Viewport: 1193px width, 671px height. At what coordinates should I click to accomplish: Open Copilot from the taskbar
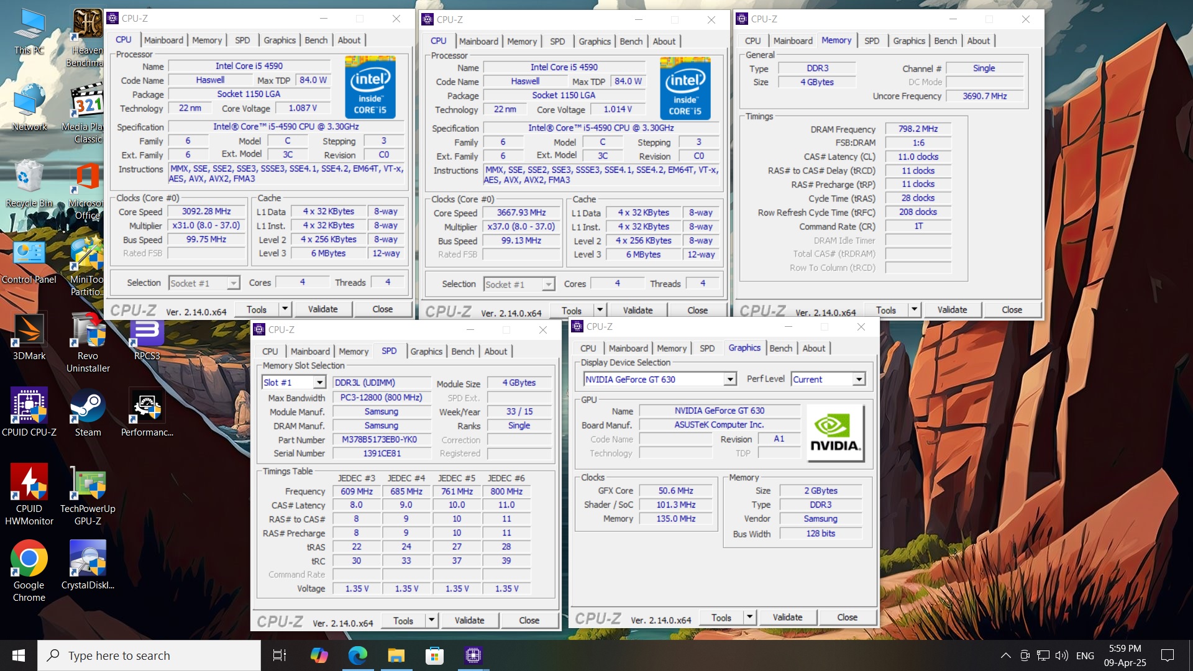tap(319, 655)
